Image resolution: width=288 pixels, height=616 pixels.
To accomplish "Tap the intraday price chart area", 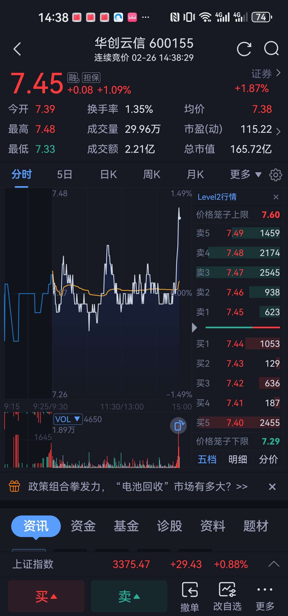I will click(x=98, y=293).
